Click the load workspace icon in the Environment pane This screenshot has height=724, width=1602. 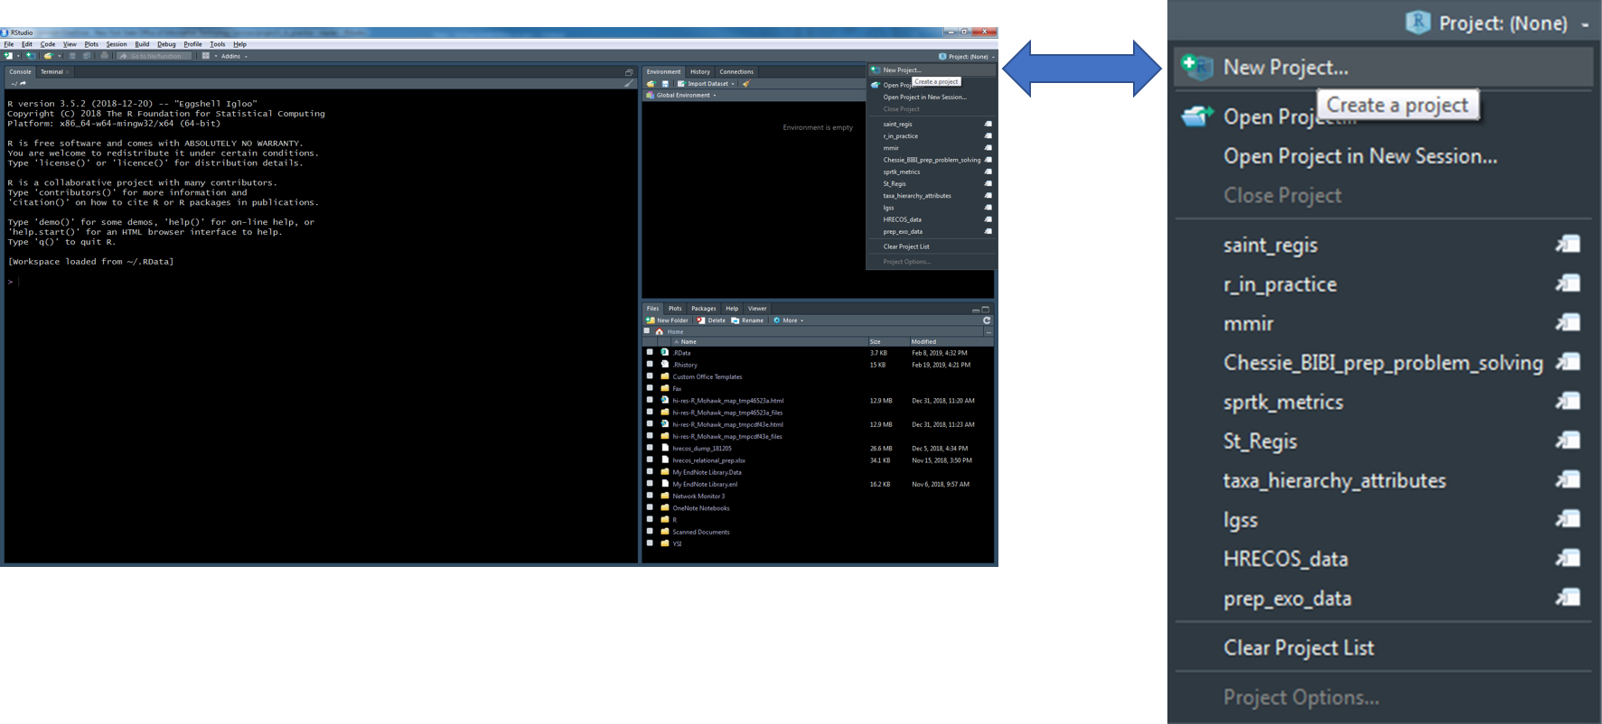tap(651, 83)
